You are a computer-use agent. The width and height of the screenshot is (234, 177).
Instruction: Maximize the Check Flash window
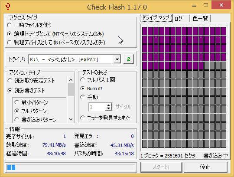click(206, 5)
